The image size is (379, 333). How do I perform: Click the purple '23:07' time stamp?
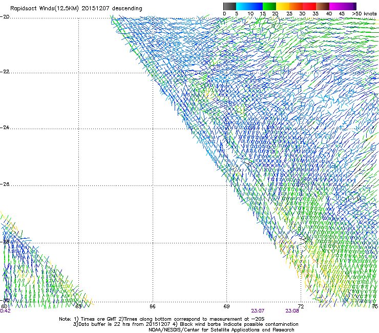pos(258,311)
